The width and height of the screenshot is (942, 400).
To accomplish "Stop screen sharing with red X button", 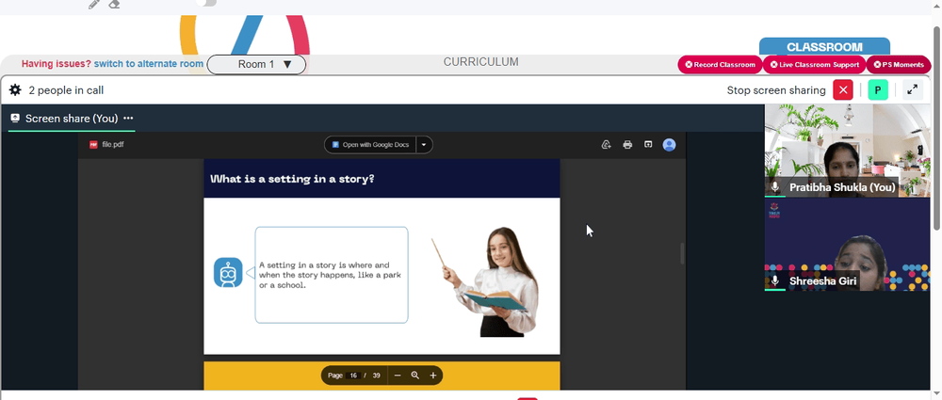I will [x=843, y=90].
